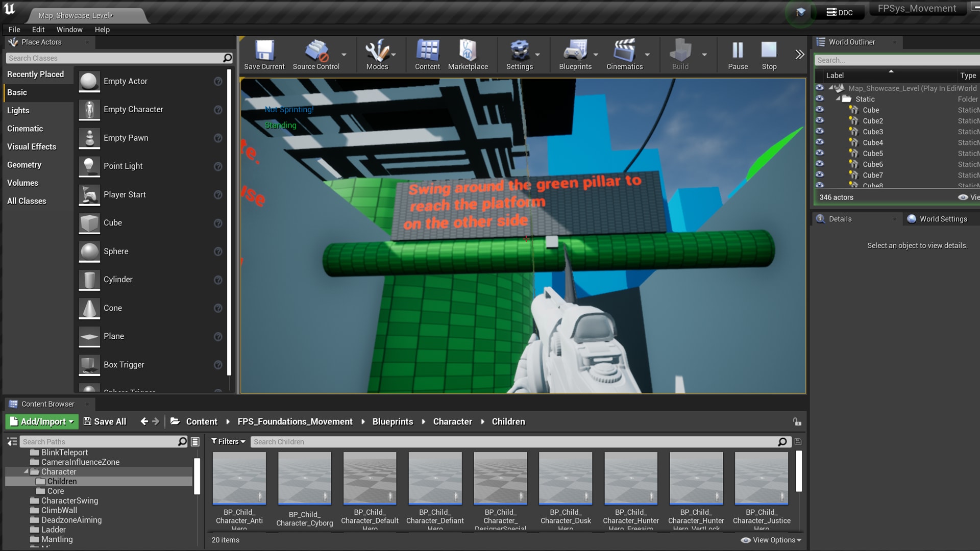Click the content browser vertical scrollbar
980x551 pixels.
click(799, 471)
